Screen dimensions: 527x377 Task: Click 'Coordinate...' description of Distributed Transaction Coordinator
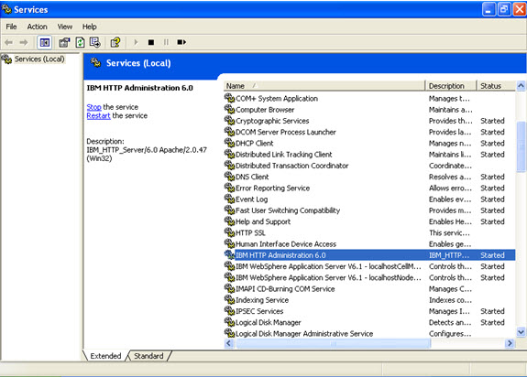coord(450,166)
